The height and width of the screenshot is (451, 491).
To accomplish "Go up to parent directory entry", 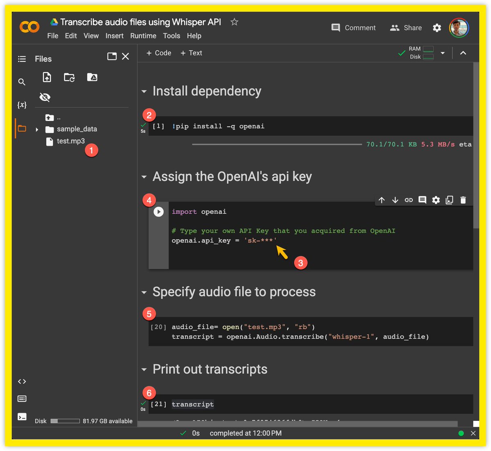I will [53, 117].
